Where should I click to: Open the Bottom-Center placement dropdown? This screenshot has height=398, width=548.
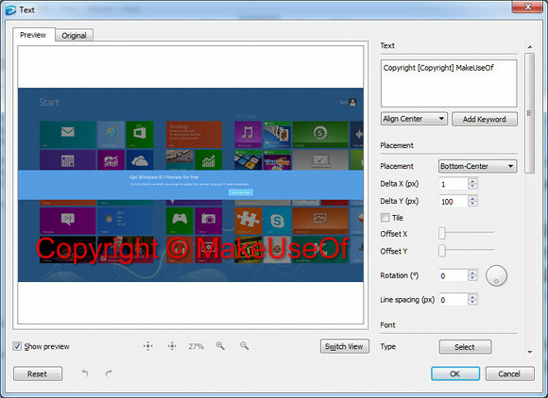pos(477,166)
